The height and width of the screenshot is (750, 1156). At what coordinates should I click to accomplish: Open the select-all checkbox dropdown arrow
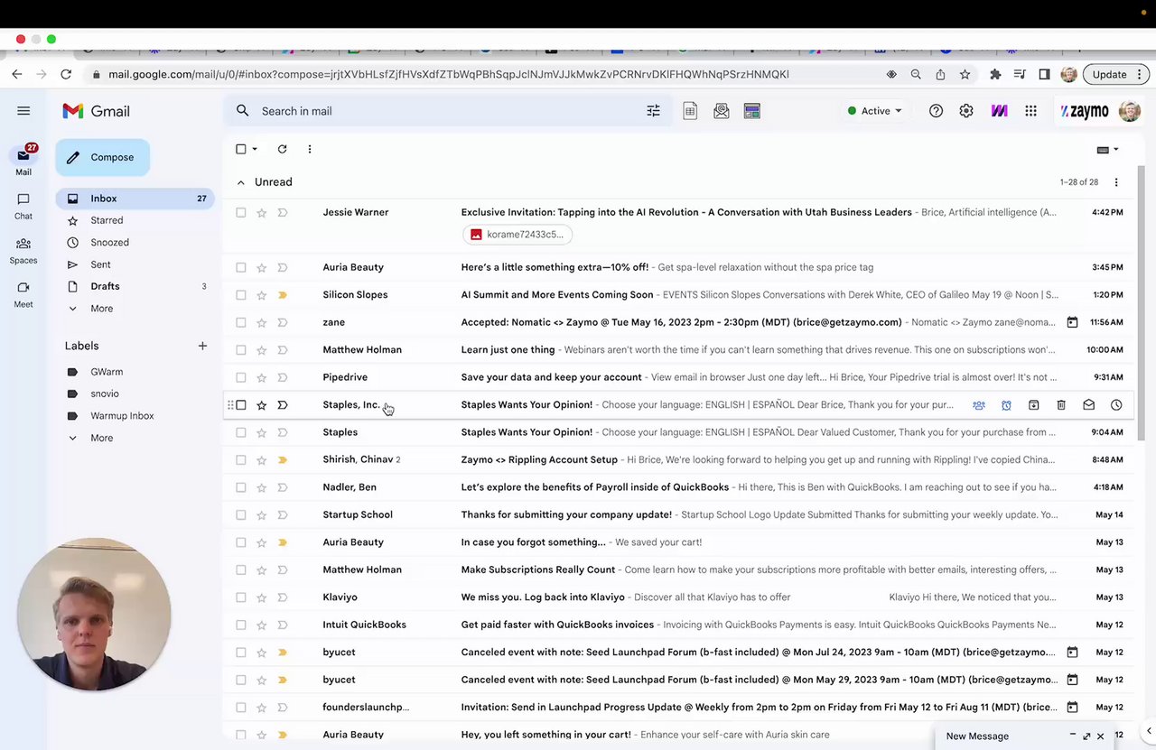(x=255, y=149)
